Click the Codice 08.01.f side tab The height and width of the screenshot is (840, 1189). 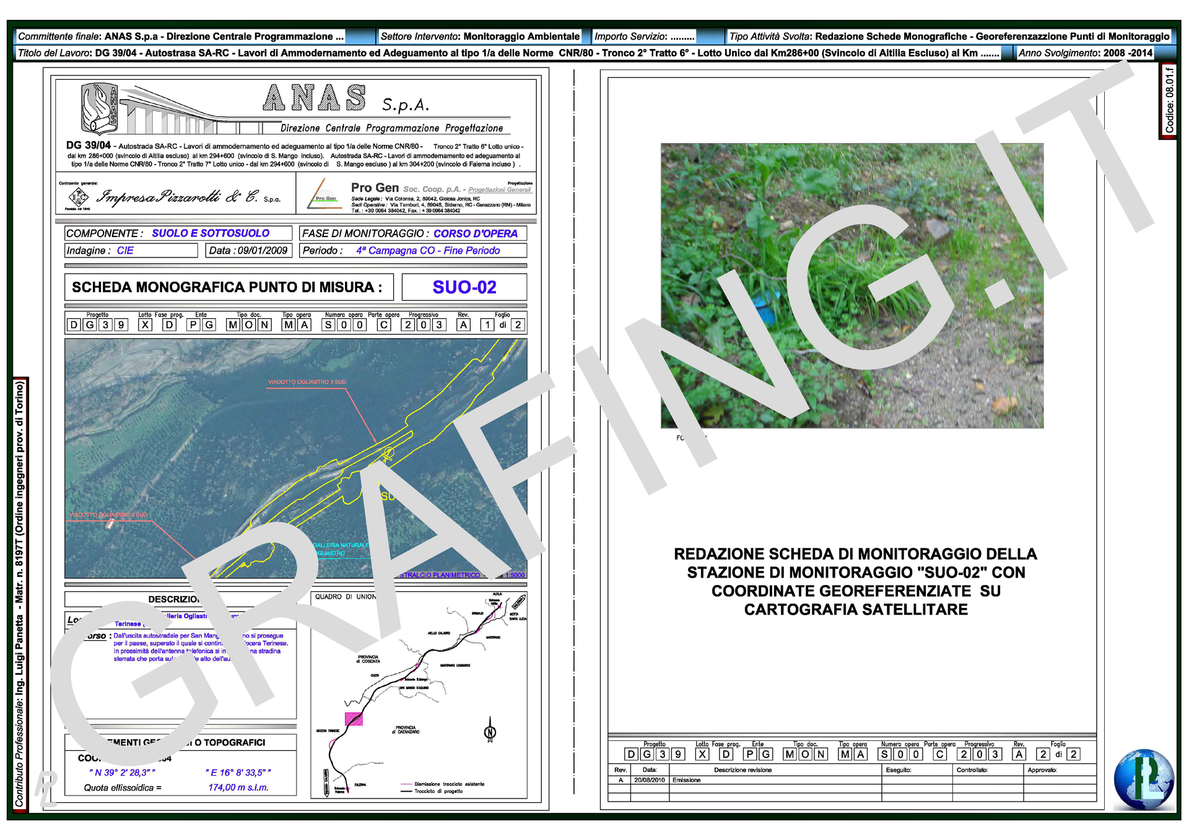tap(1168, 101)
